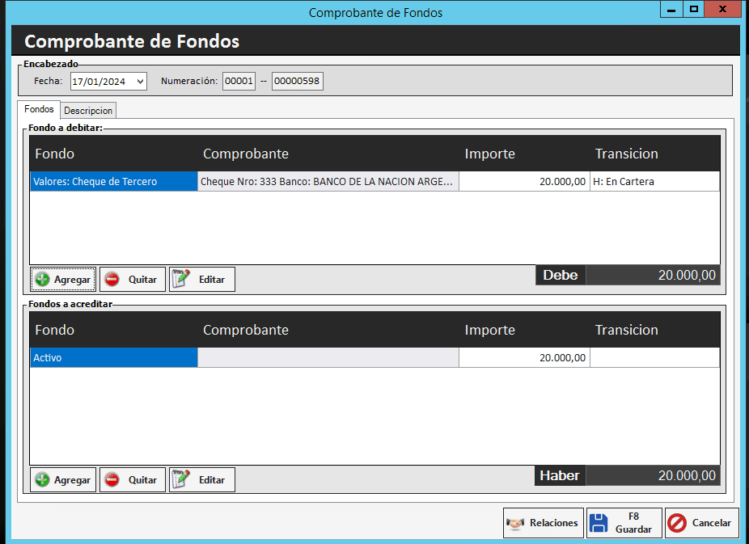Click the green plus Agregar icon under Fondo a debitar
Image resolution: width=749 pixels, height=544 pixels.
pyautogui.click(x=42, y=280)
